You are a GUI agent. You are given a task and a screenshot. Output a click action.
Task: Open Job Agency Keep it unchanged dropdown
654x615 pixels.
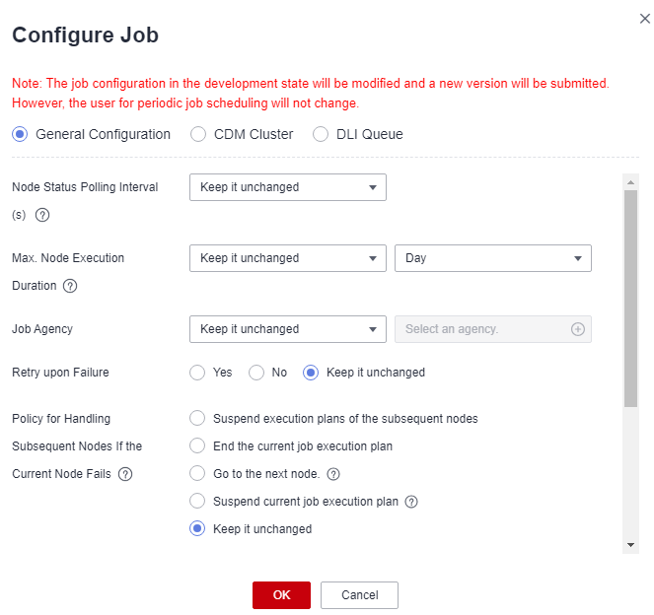(x=288, y=329)
